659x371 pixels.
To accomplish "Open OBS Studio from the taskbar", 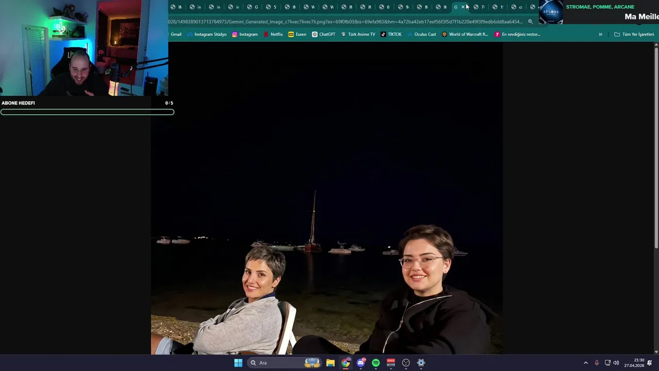I will click(x=406, y=363).
